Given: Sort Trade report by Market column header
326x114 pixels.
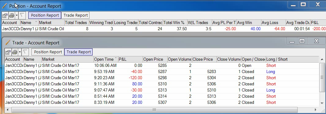Looking at the screenshot, I should pyautogui.click(x=68, y=59).
